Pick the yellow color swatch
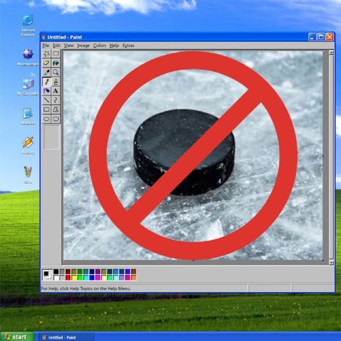341x341 pixels. [x=74, y=278]
